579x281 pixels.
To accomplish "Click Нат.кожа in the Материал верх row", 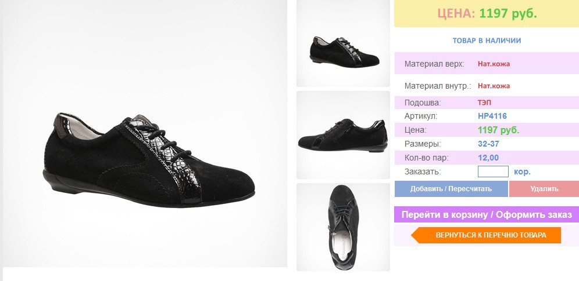I will click(x=494, y=64).
